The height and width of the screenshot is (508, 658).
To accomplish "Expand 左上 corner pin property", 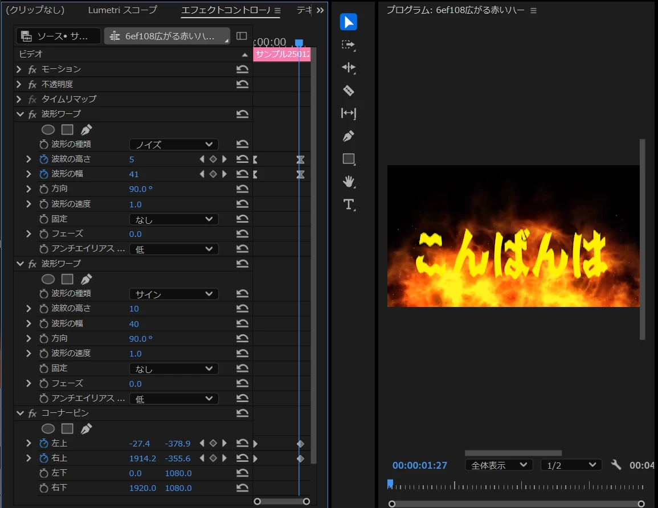I will [x=28, y=443].
